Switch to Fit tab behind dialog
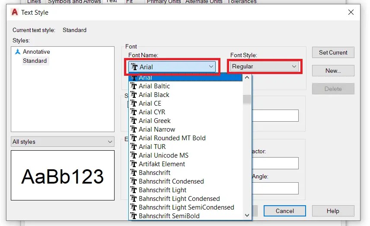This screenshot has height=226, width=370. coord(129,2)
